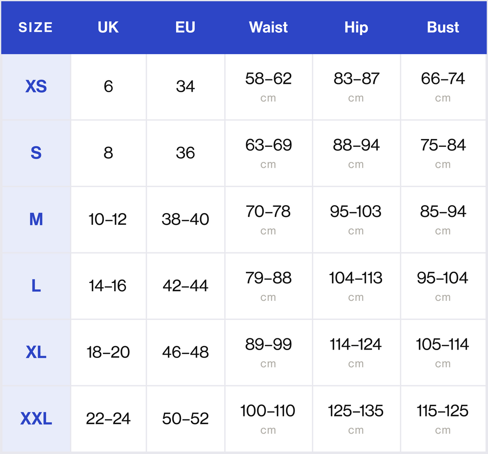Click the UK 10–12 cell
Viewport: 488px width, 454px height.
109,219
